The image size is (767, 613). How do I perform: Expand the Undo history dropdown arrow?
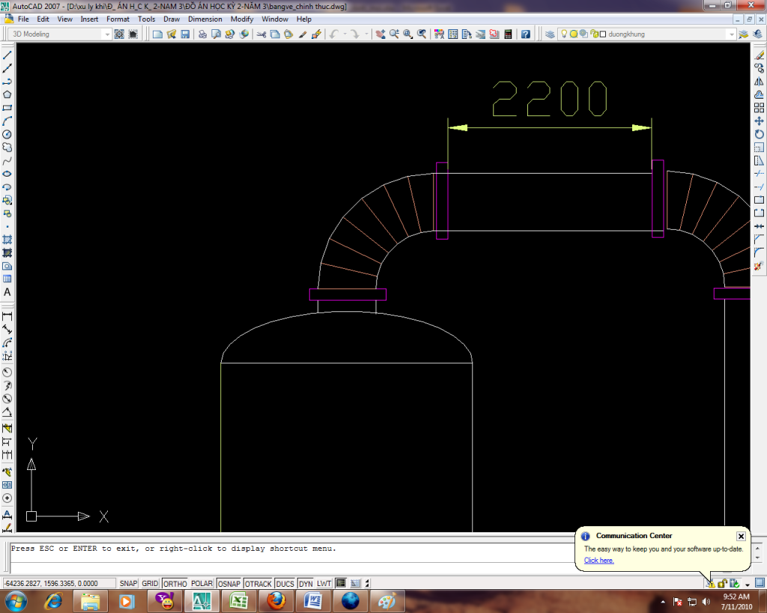345,34
